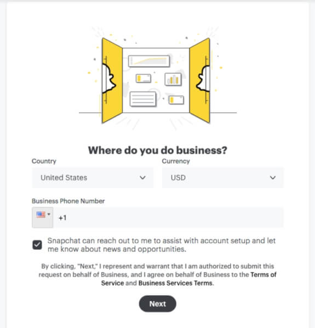
Task: Uncheck the Snapchat outreach consent checkbox
Action: click(x=37, y=245)
